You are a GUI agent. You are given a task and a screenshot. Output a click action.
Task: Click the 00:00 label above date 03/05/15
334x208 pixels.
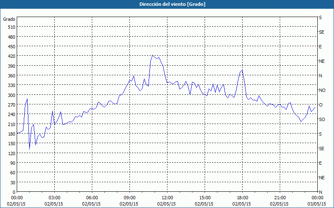click(x=317, y=198)
